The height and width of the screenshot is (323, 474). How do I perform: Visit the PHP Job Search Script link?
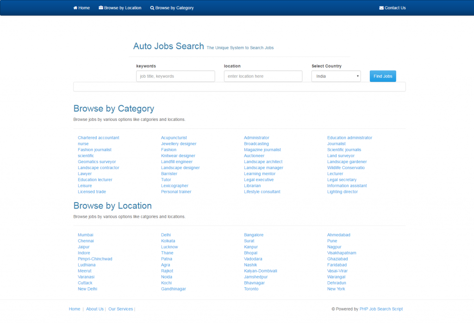tap(381, 309)
